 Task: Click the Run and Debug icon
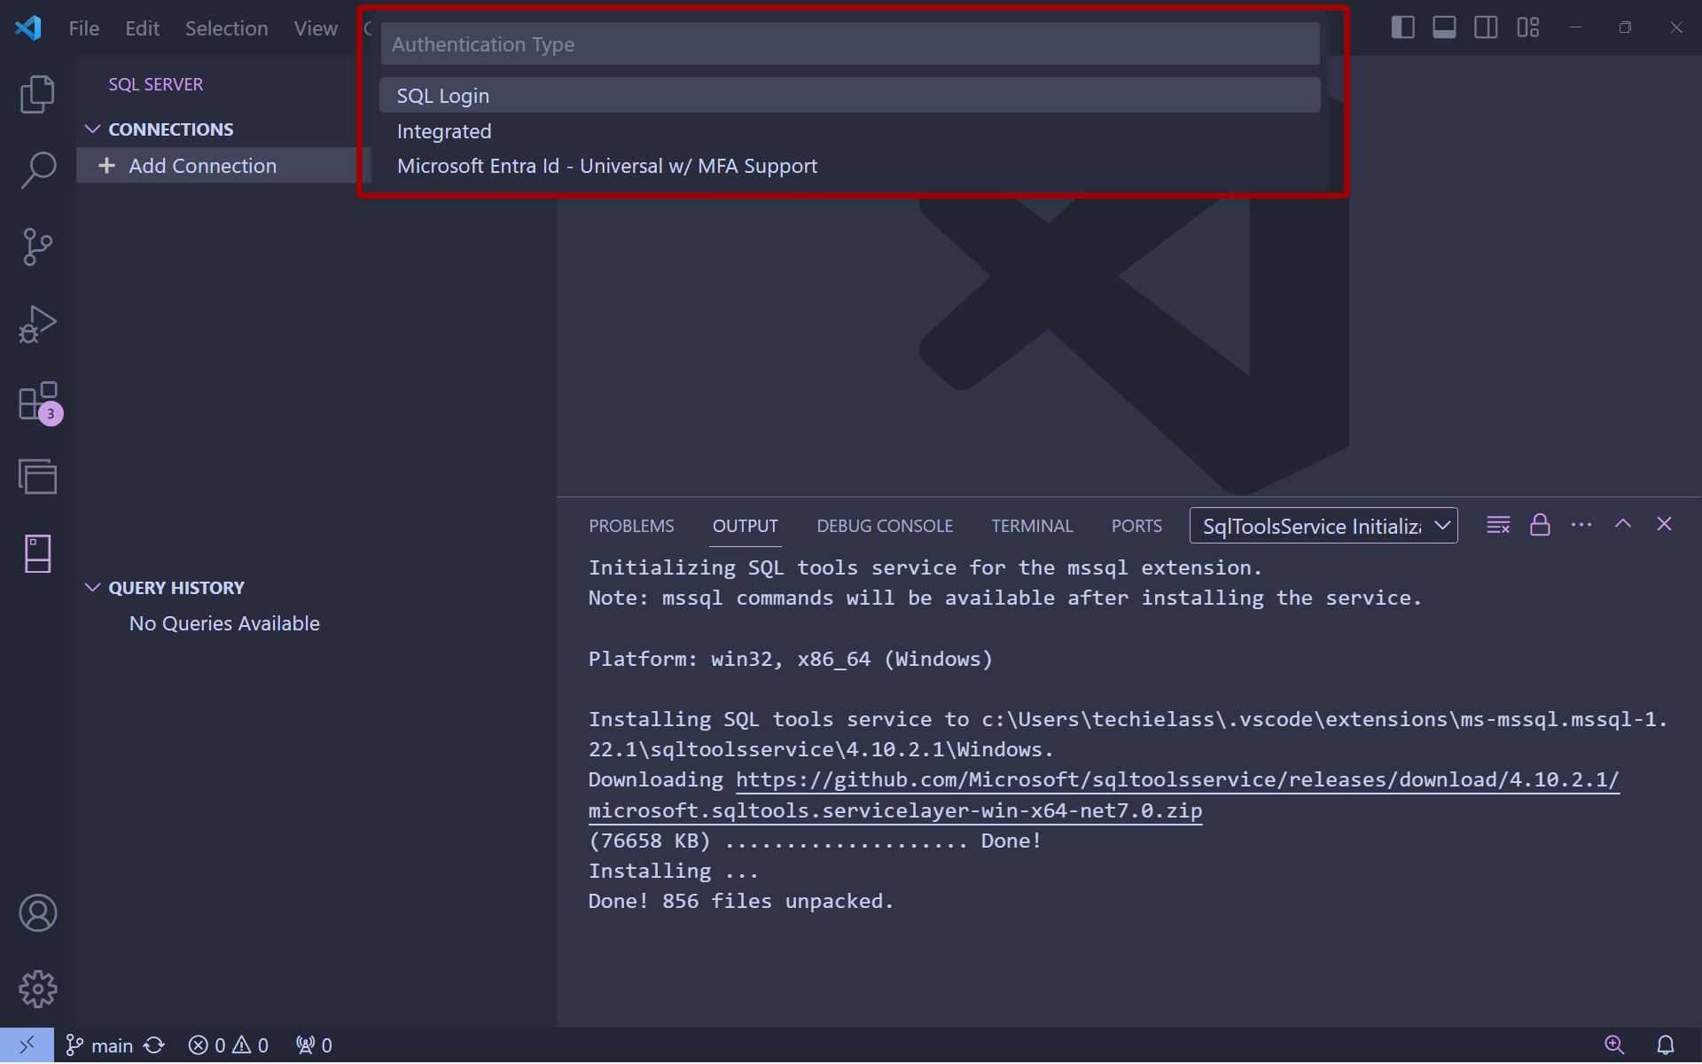[35, 324]
